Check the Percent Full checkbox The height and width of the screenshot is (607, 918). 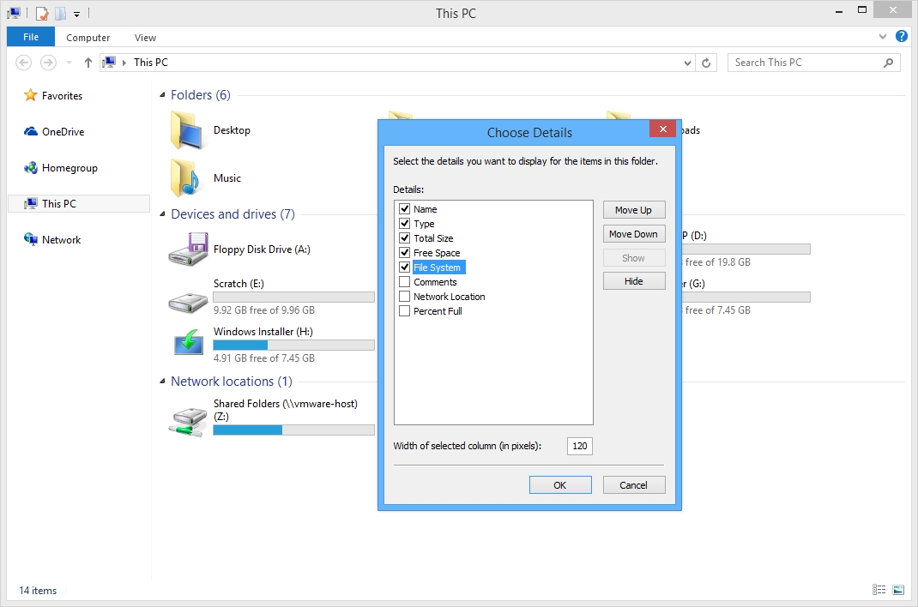point(405,311)
